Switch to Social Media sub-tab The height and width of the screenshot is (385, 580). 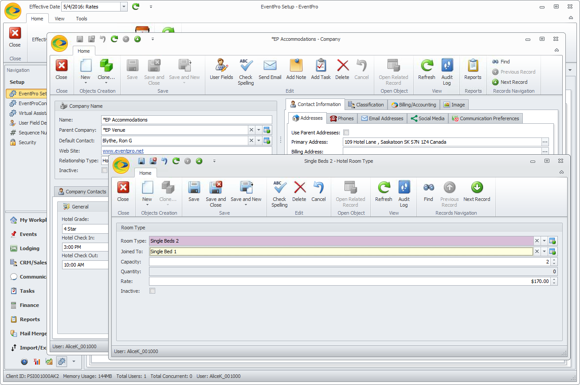pos(427,118)
